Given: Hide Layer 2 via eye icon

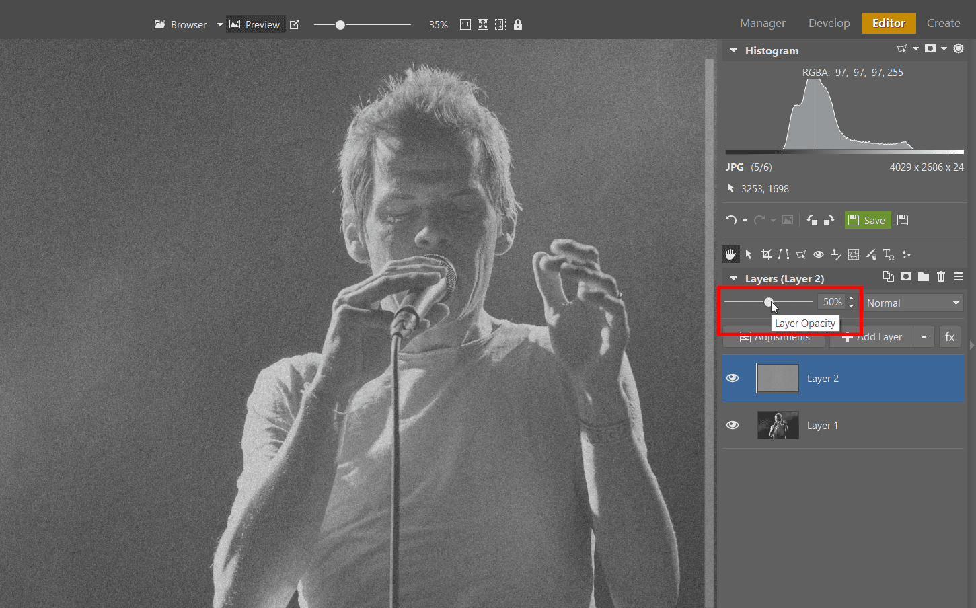Looking at the screenshot, I should click(x=733, y=378).
